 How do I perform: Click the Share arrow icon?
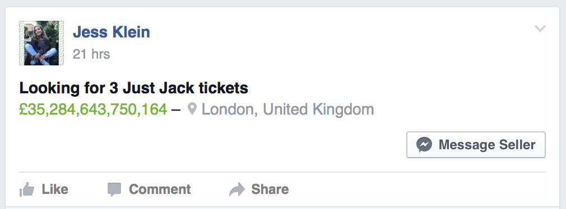click(237, 189)
